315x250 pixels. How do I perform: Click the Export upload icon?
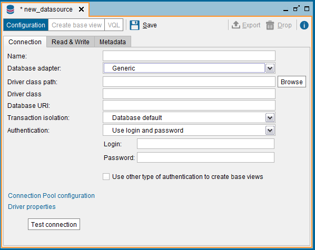[x=236, y=25]
